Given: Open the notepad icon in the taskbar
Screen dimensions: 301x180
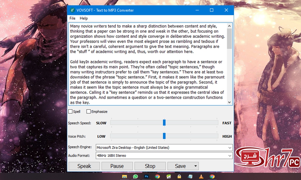Looking at the screenshot, I should (190, 176).
